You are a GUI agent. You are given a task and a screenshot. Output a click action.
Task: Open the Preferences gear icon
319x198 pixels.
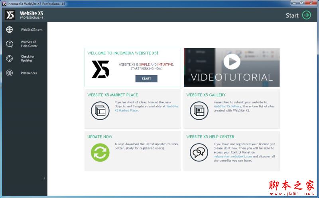pyautogui.click(x=10, y=73)
